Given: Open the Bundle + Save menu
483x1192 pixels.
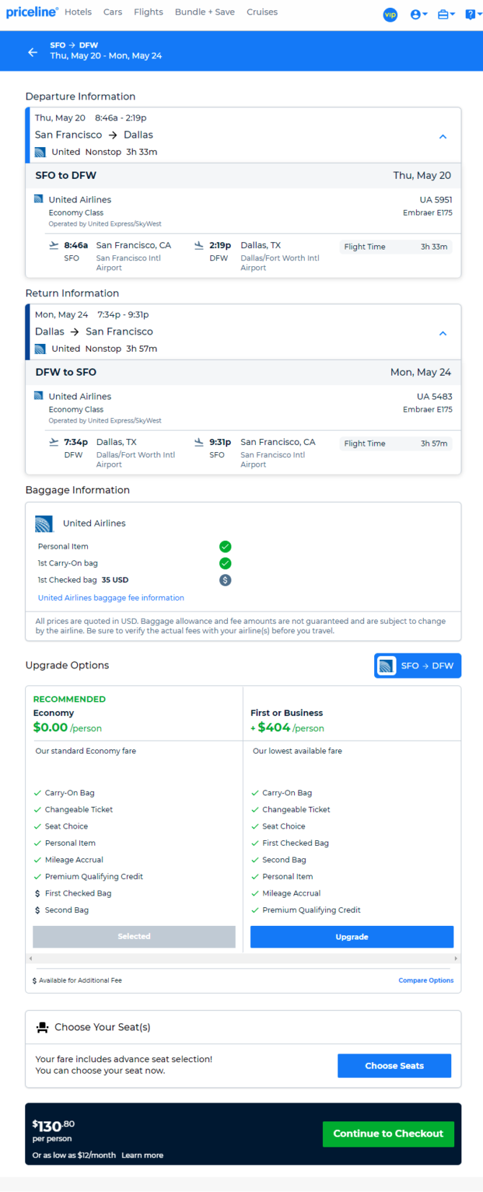Looking at the screenshot, I should (x=205, y=12).
